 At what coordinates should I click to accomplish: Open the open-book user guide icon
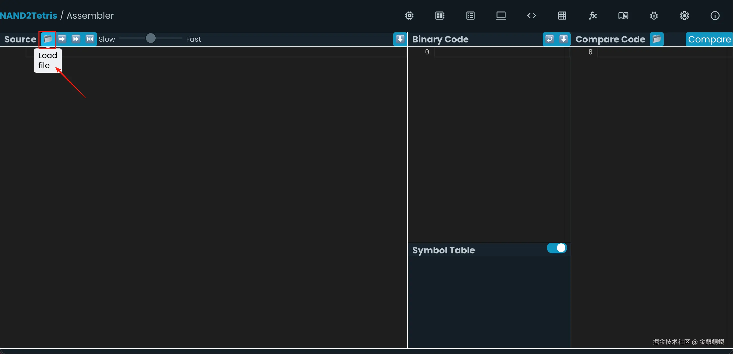point(623,16)
